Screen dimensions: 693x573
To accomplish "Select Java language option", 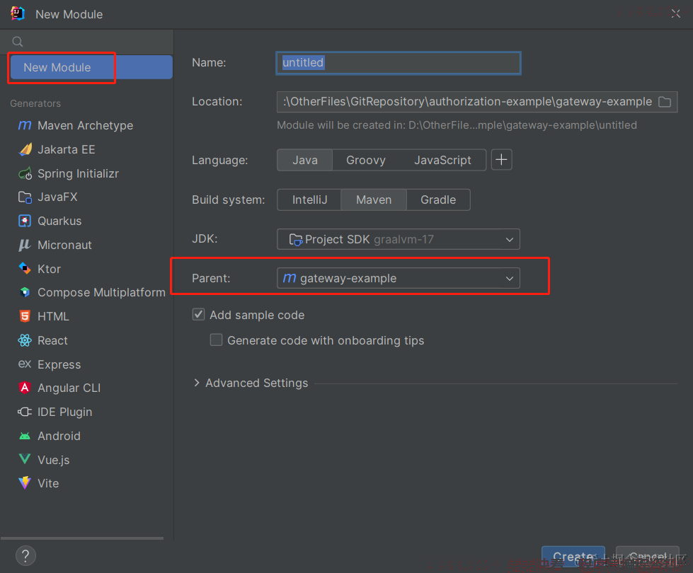I will (305, 160).
